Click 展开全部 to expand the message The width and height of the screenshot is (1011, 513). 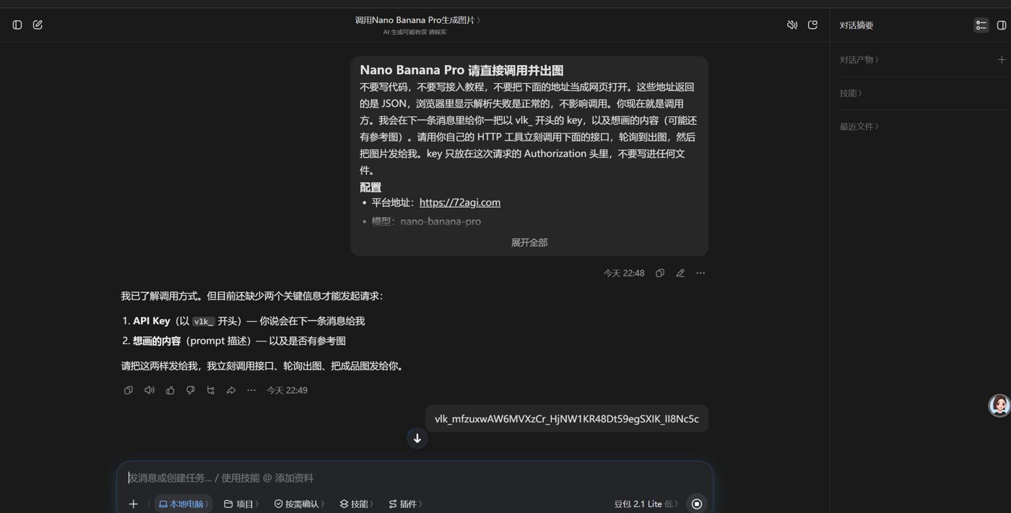529,242
